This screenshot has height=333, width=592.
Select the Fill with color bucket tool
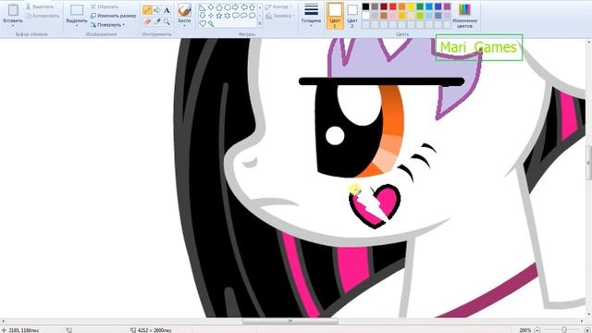(x=157, y=10)
